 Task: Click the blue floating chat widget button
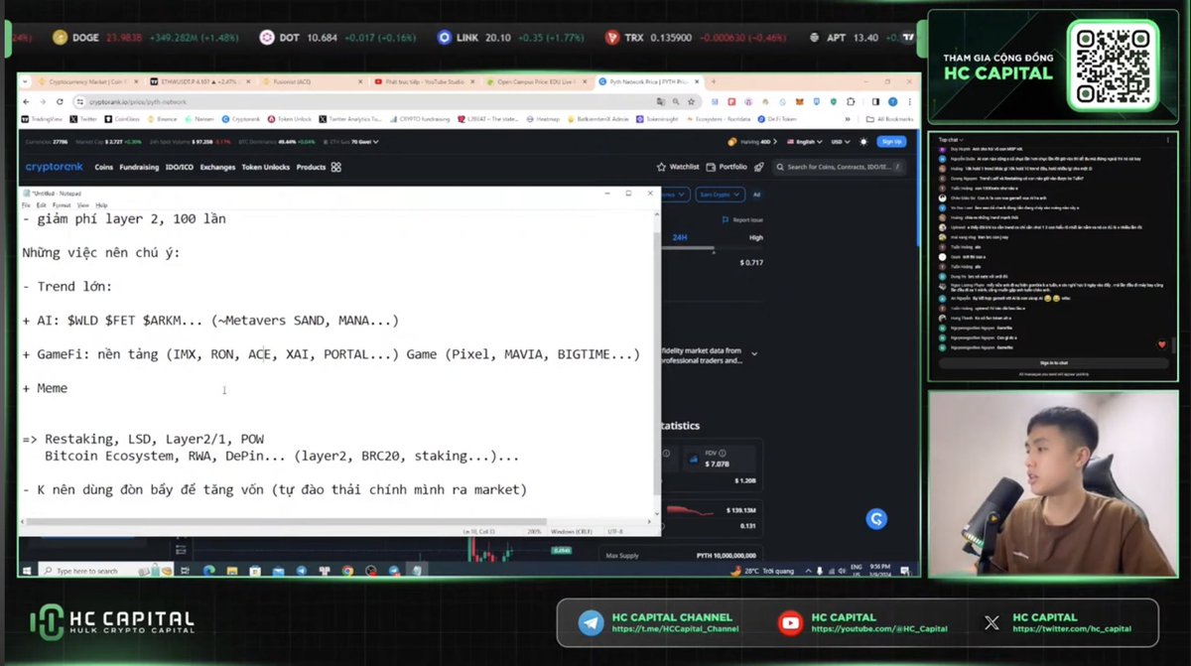876,518
